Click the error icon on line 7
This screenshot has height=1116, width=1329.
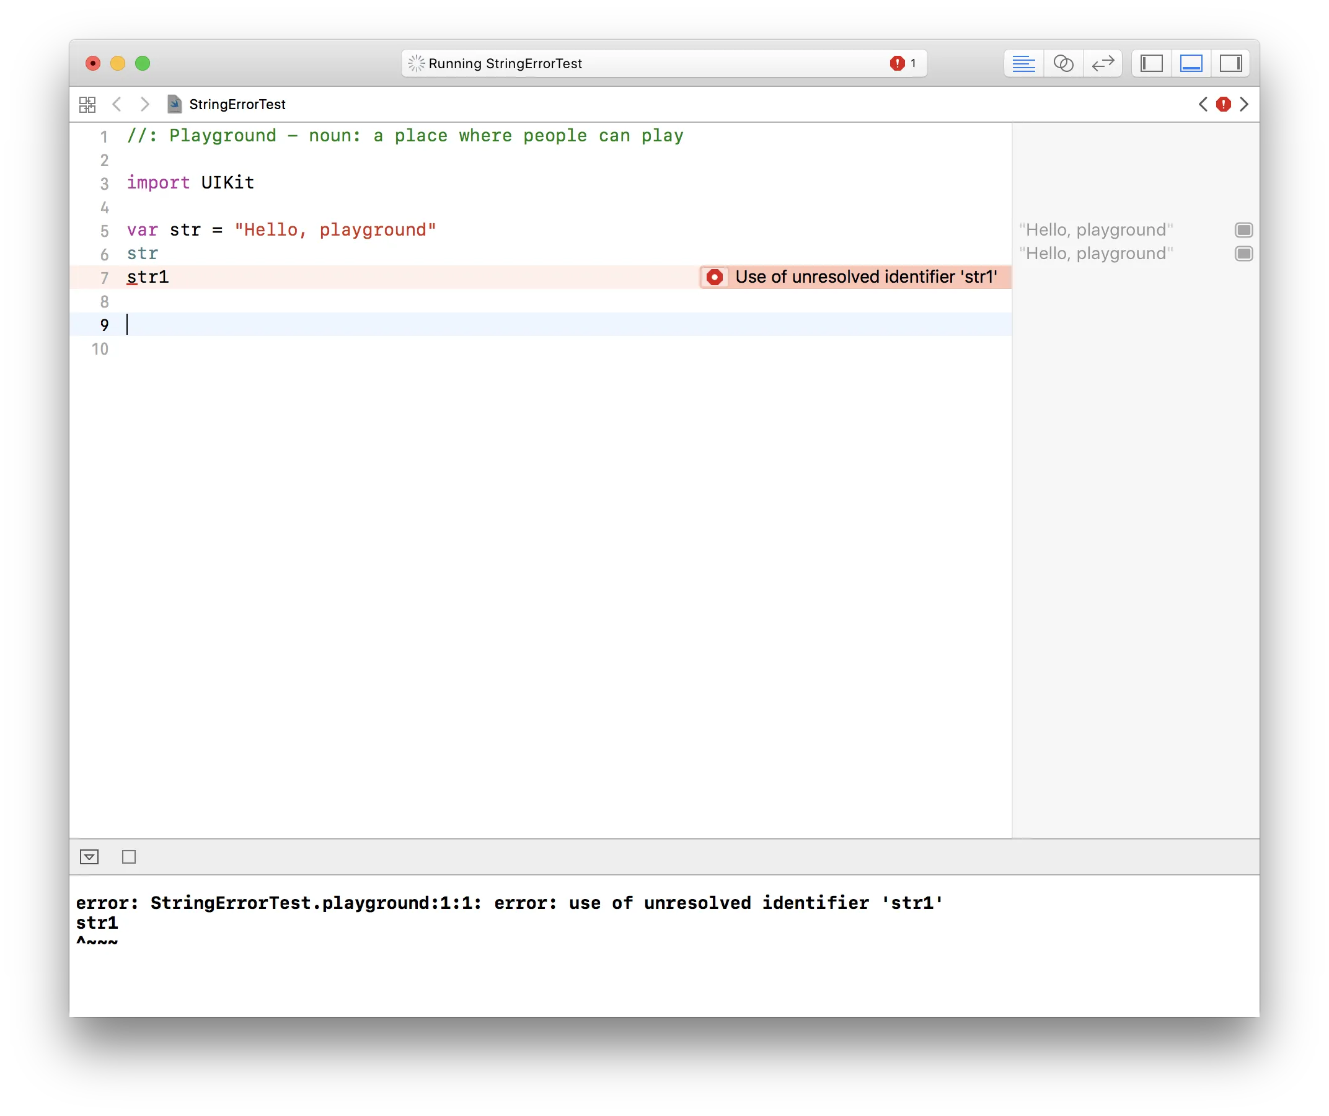tap(715, 277)
